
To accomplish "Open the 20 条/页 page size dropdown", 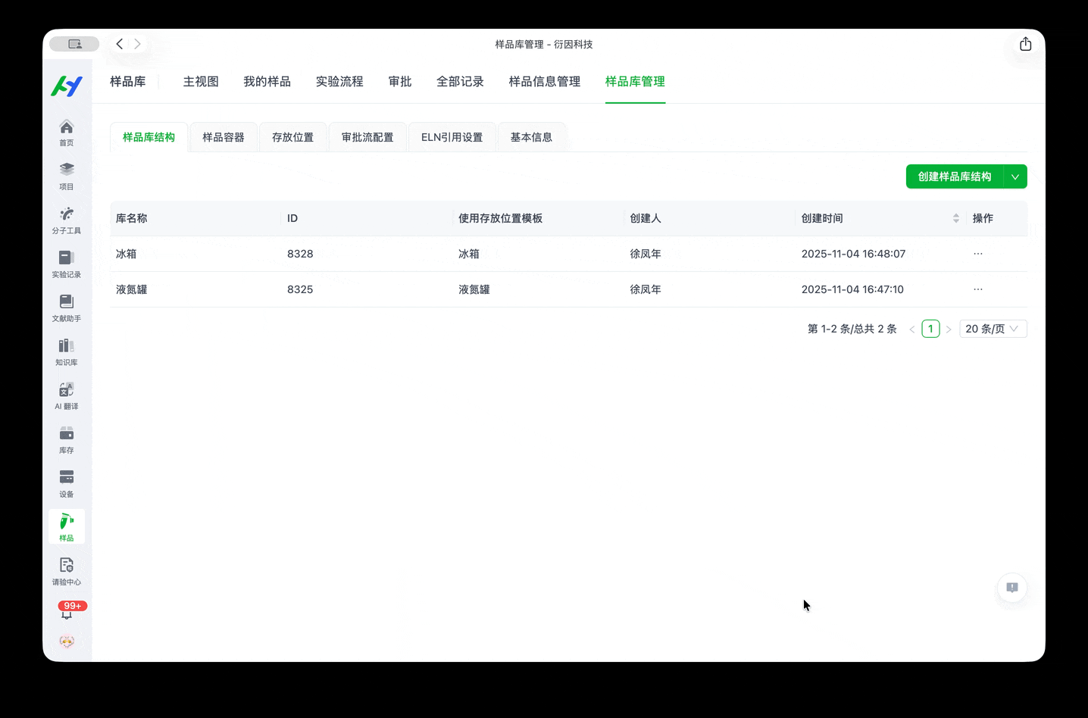I will (x=993, y=329).
